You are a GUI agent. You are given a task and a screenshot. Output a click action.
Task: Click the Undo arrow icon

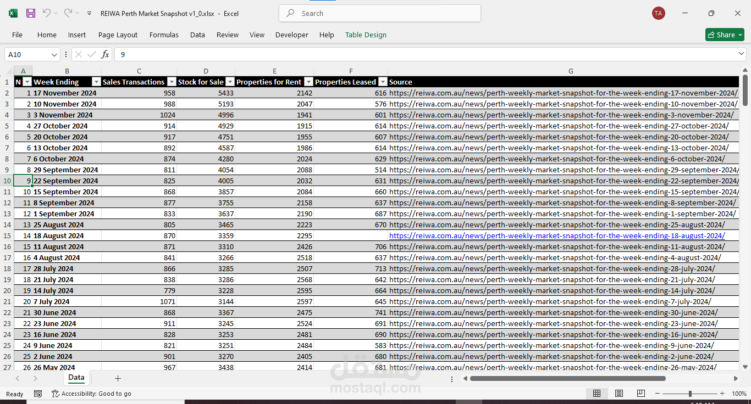(x=47, y=13)
